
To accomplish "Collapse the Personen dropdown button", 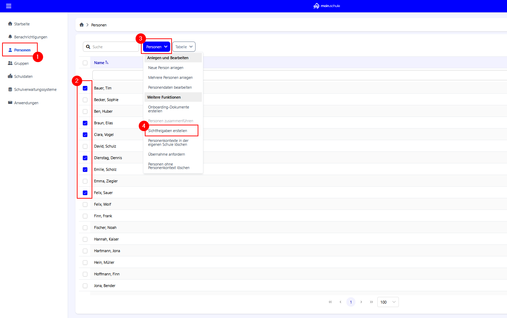I will pyautogui.click(x=156, y=47).
